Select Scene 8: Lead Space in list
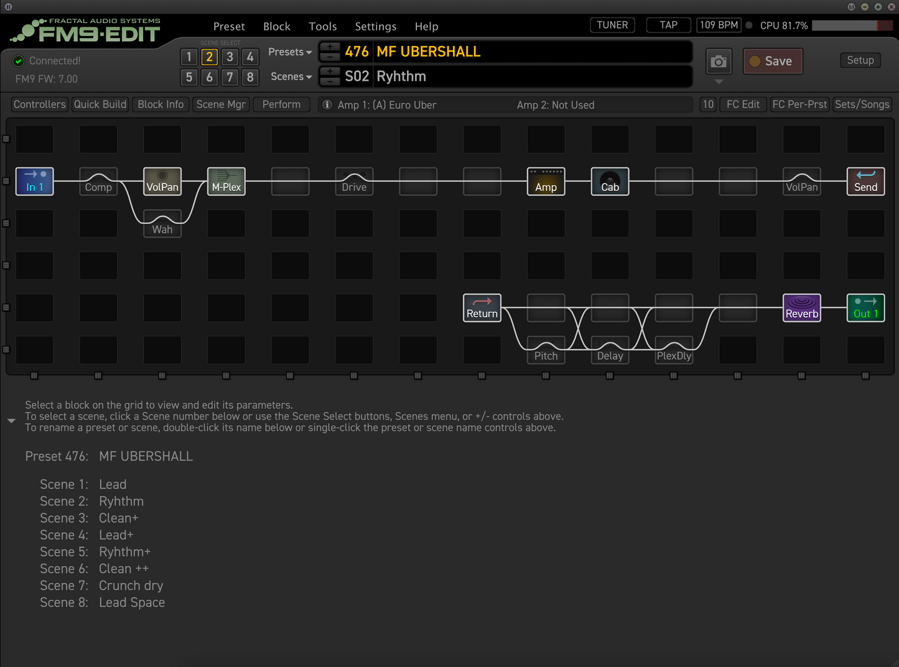 click(103, 602)
